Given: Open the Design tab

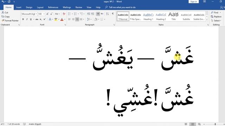Looking at the screenshot, I should tap(29, 7).
